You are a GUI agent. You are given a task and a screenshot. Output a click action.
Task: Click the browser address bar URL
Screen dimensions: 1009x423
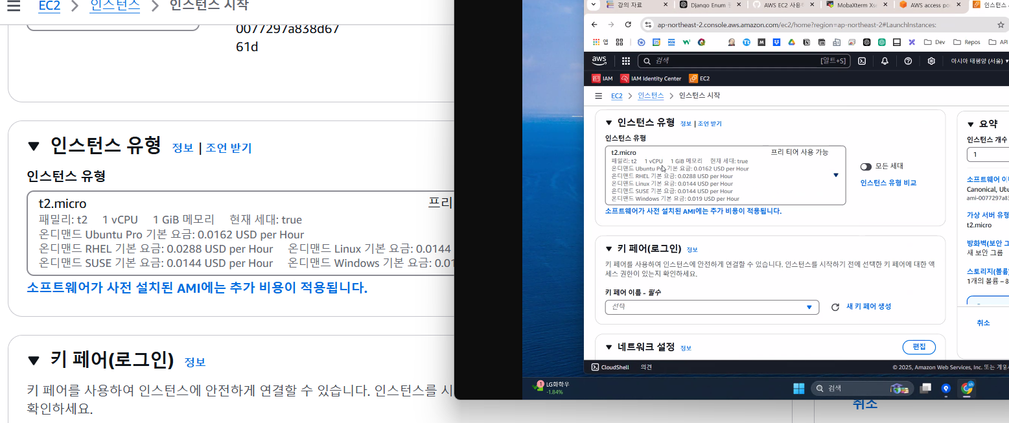pyautogui.click(x=797, y=25)
